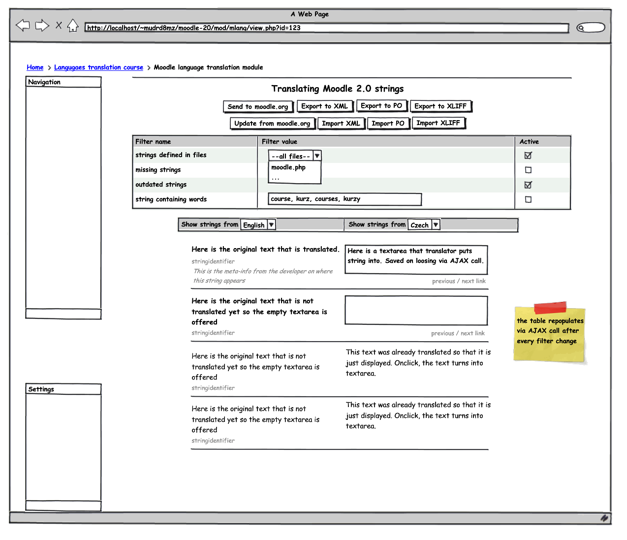The image size is (627, 540).
Task: Click the stop loading X icon
Action: click(59, 25)
